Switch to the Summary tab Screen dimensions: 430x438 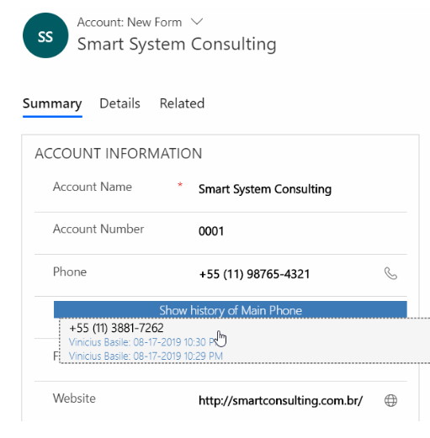point(52,103)
